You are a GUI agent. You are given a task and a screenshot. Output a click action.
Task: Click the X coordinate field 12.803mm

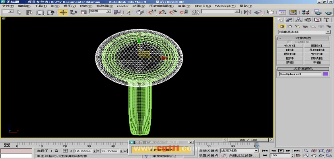tap(83, 151)
